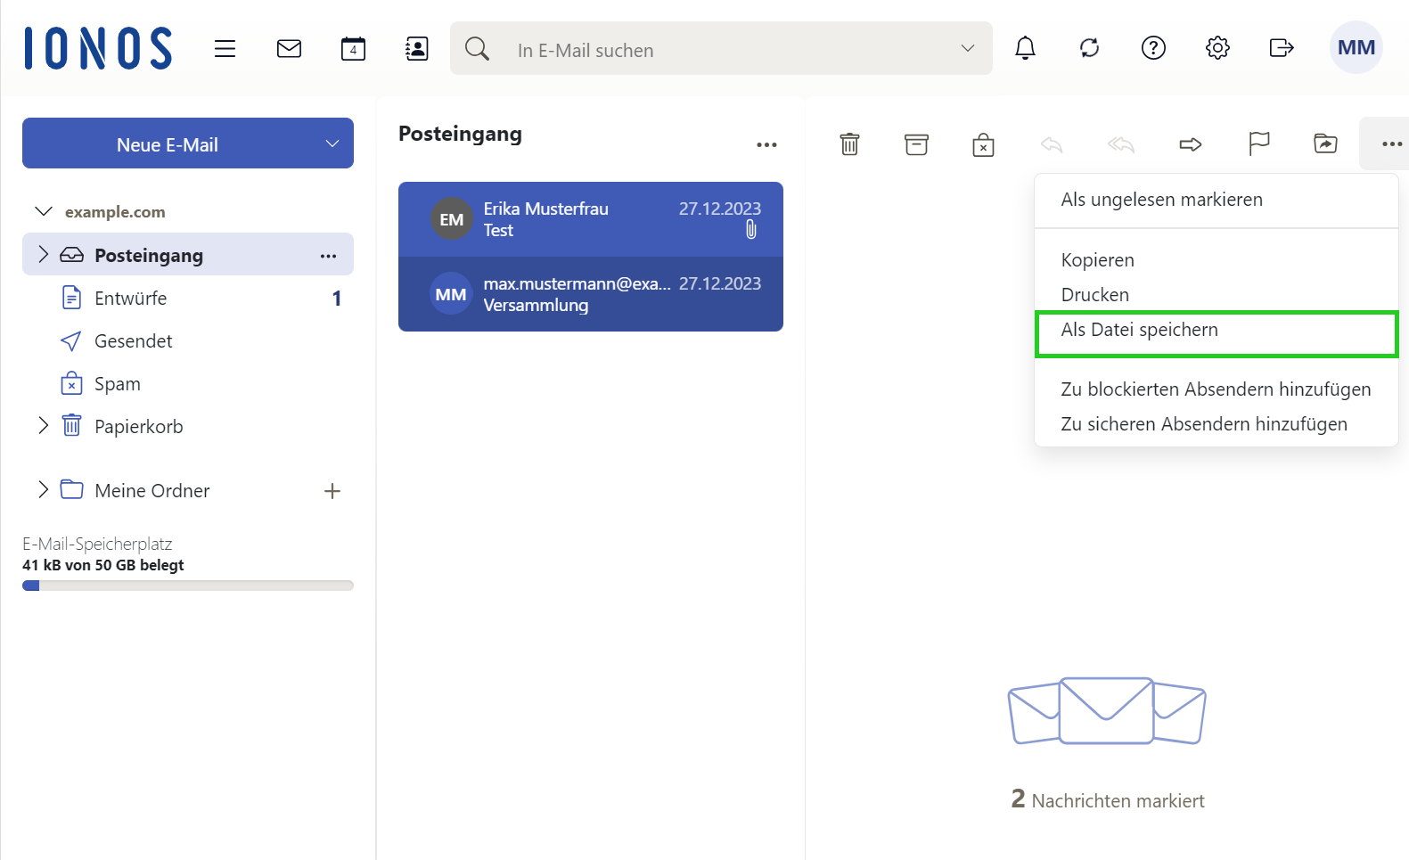Screen dimensions: 1409x860
Task: Expand the Posteingang folder chevron
Action: tap(43, 255)
